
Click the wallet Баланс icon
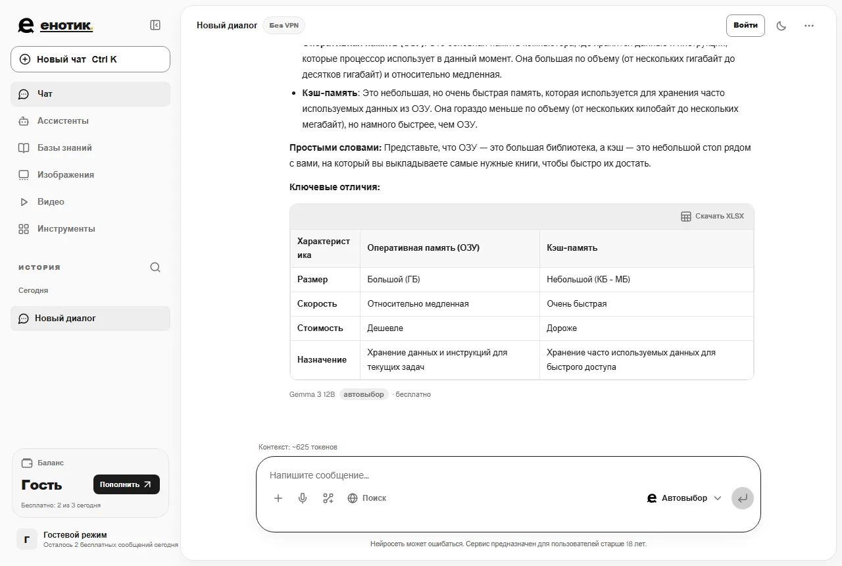(x=27, y=463)
